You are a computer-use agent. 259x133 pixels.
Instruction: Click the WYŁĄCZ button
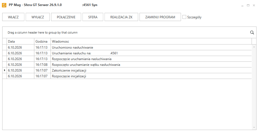[x=38, y=17]
